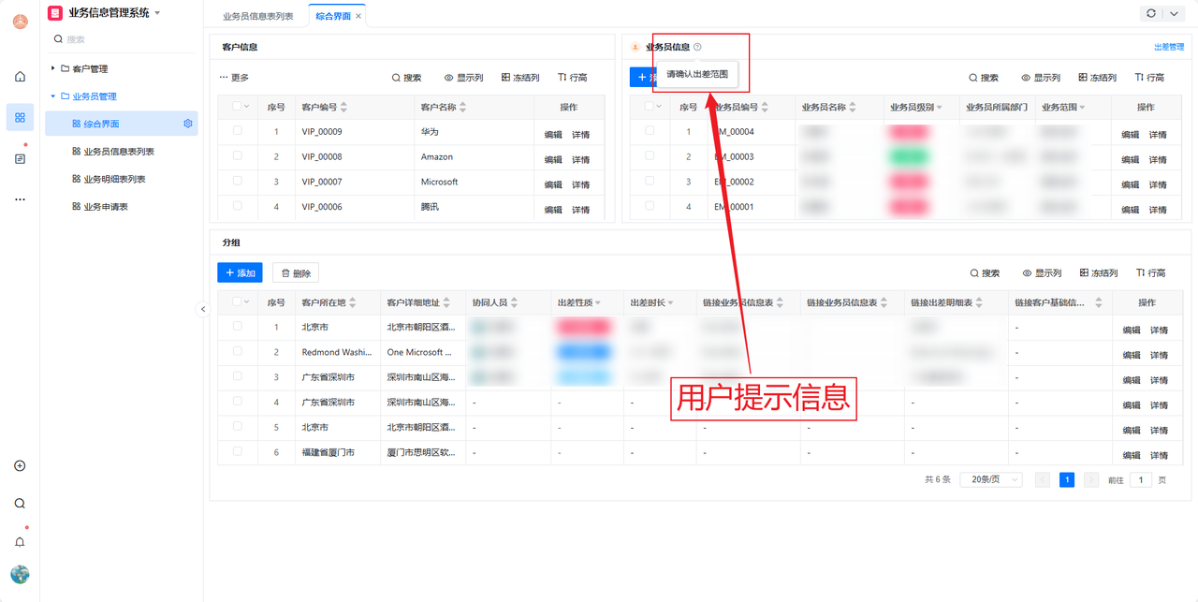Click the help question mark beside 业务员信息
1198x602 pixels.
click(697, 47)
